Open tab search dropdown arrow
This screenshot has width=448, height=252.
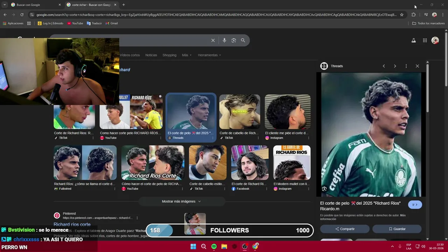[x=5, y=5]
